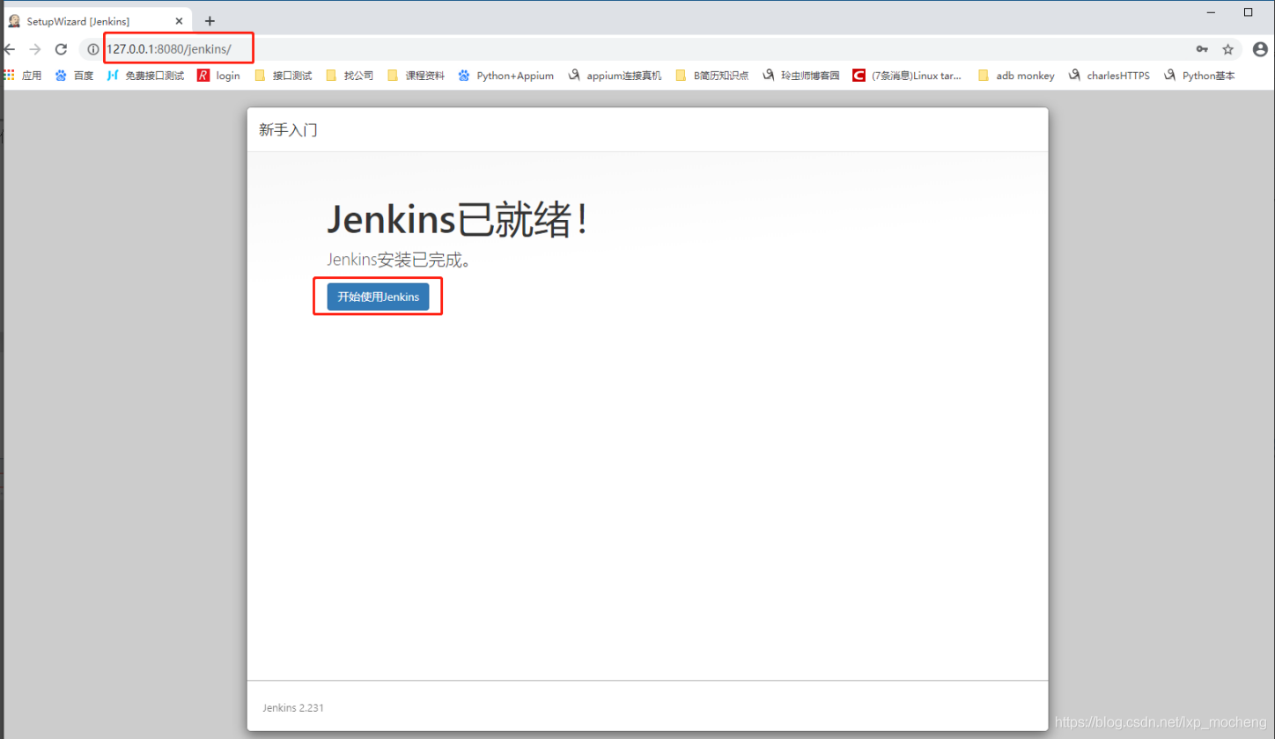Open the 玲虫师博客园 bookmark
Viewport: 1275px width, 739px height.
click(x=801, y=76)
